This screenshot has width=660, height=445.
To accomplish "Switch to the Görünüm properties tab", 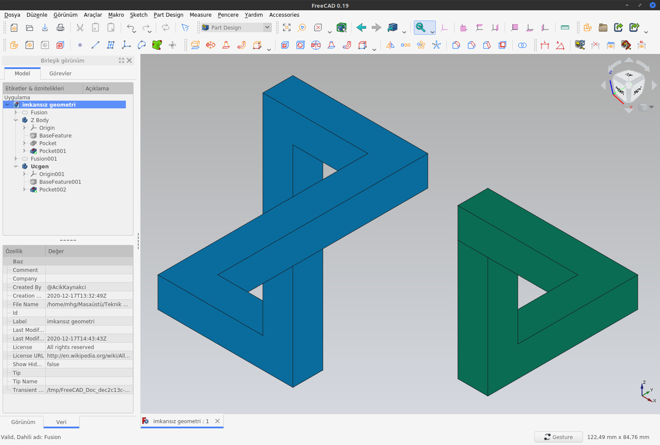I will click(23, 422).
